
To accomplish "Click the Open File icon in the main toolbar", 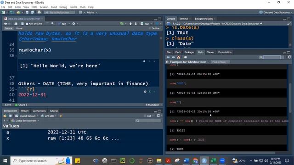I will pos(18,12).
